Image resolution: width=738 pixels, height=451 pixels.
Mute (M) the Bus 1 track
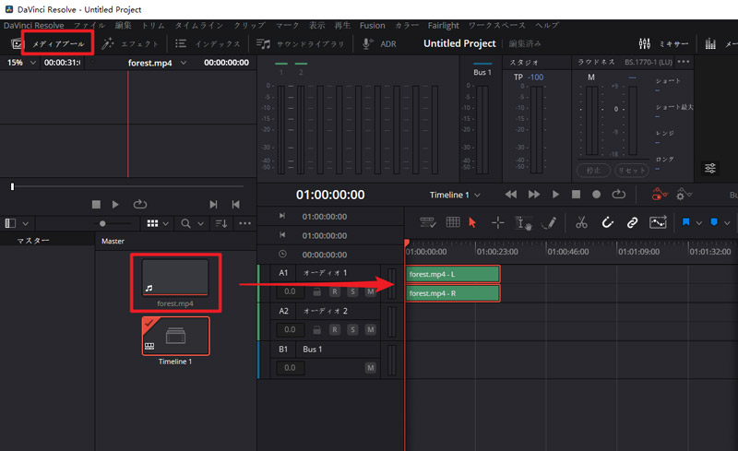coord(371,368)
